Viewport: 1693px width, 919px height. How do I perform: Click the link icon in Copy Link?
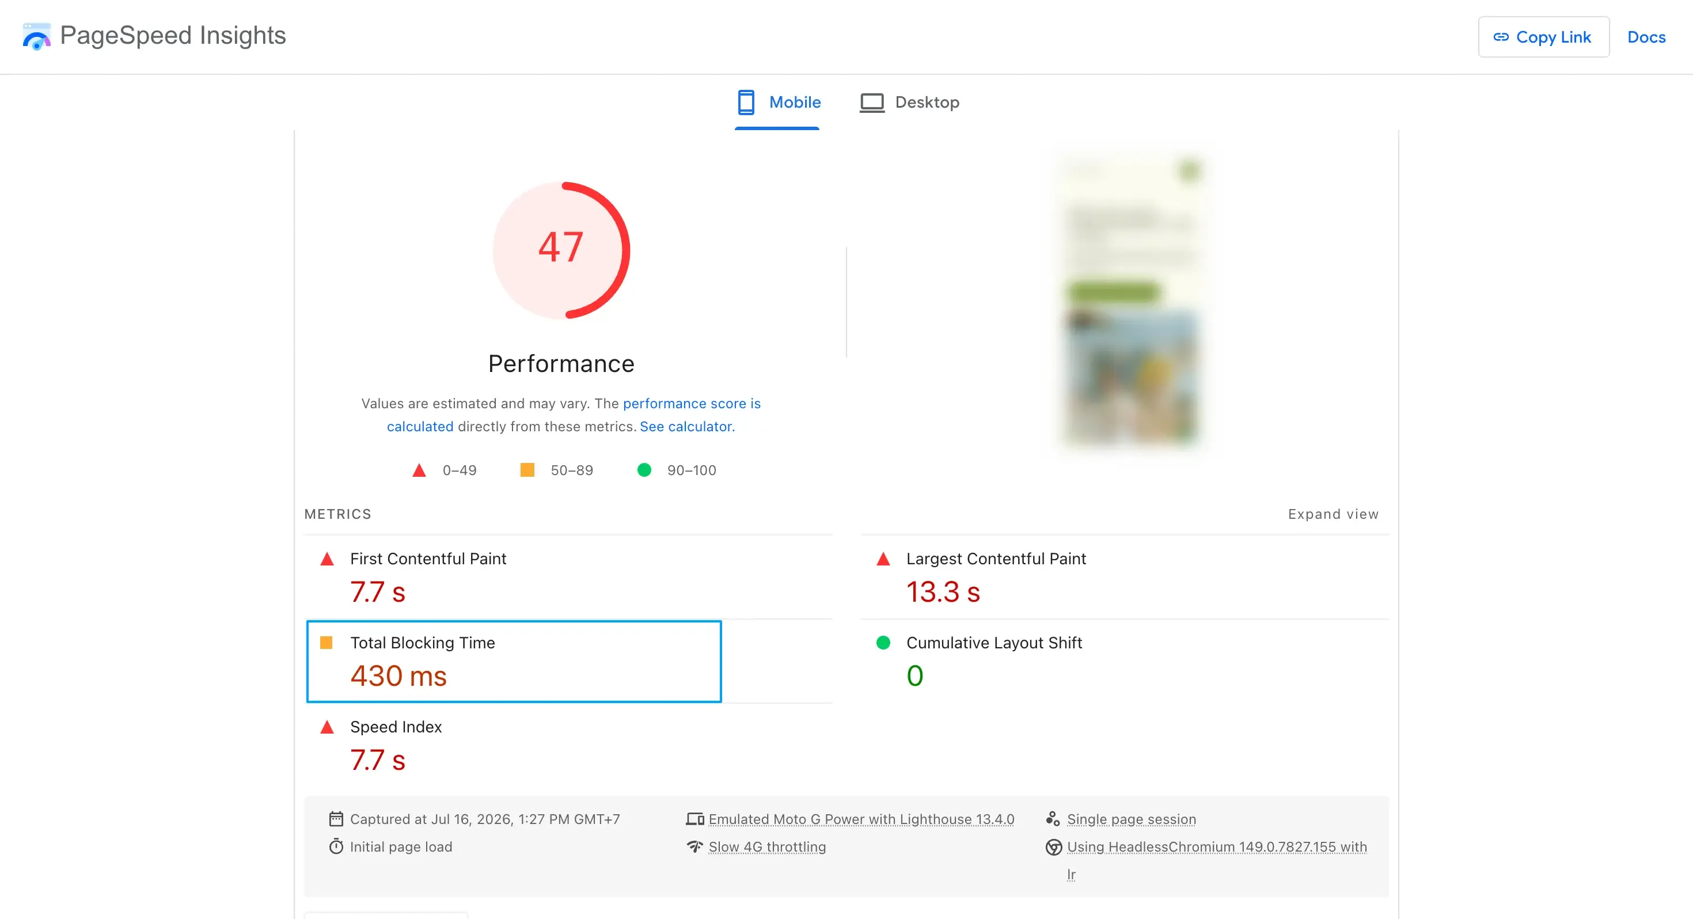(x=1501, y=37)
